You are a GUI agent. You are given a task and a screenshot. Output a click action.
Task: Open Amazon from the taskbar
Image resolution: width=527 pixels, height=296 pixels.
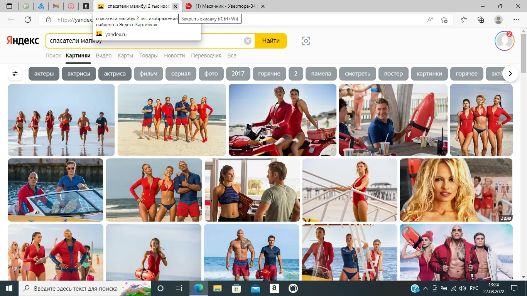click(x=274, y=288)
